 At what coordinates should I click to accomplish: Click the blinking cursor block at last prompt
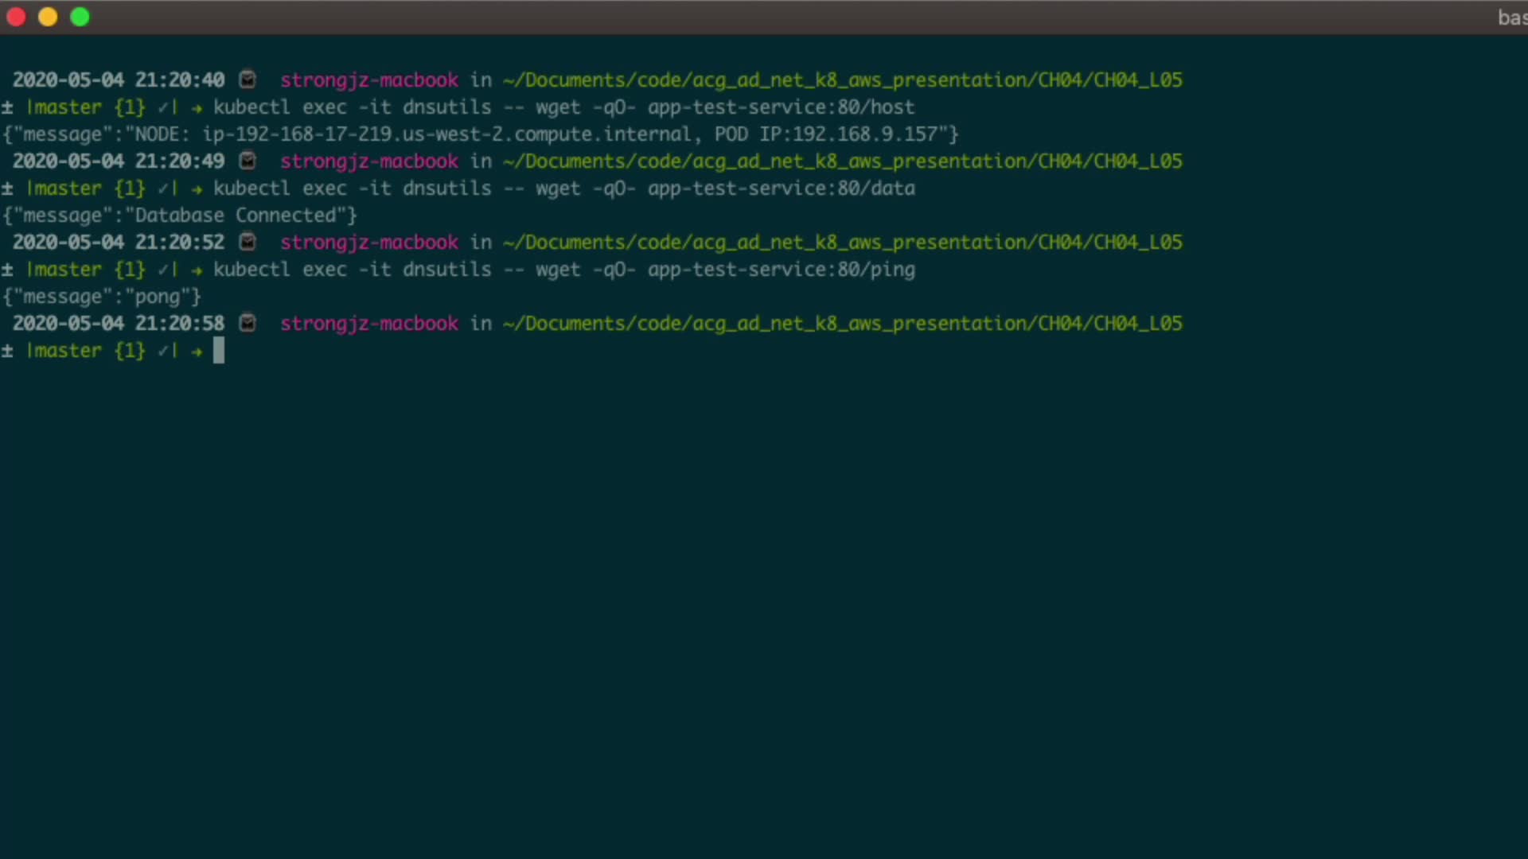point(219,351)
